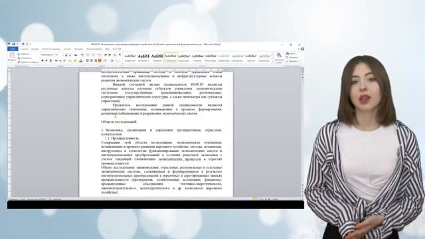Activate the Format Painter (Формат по образцу)
This screenshot has height=239, width=425.
pyautogui.click(x=28, y=62)
